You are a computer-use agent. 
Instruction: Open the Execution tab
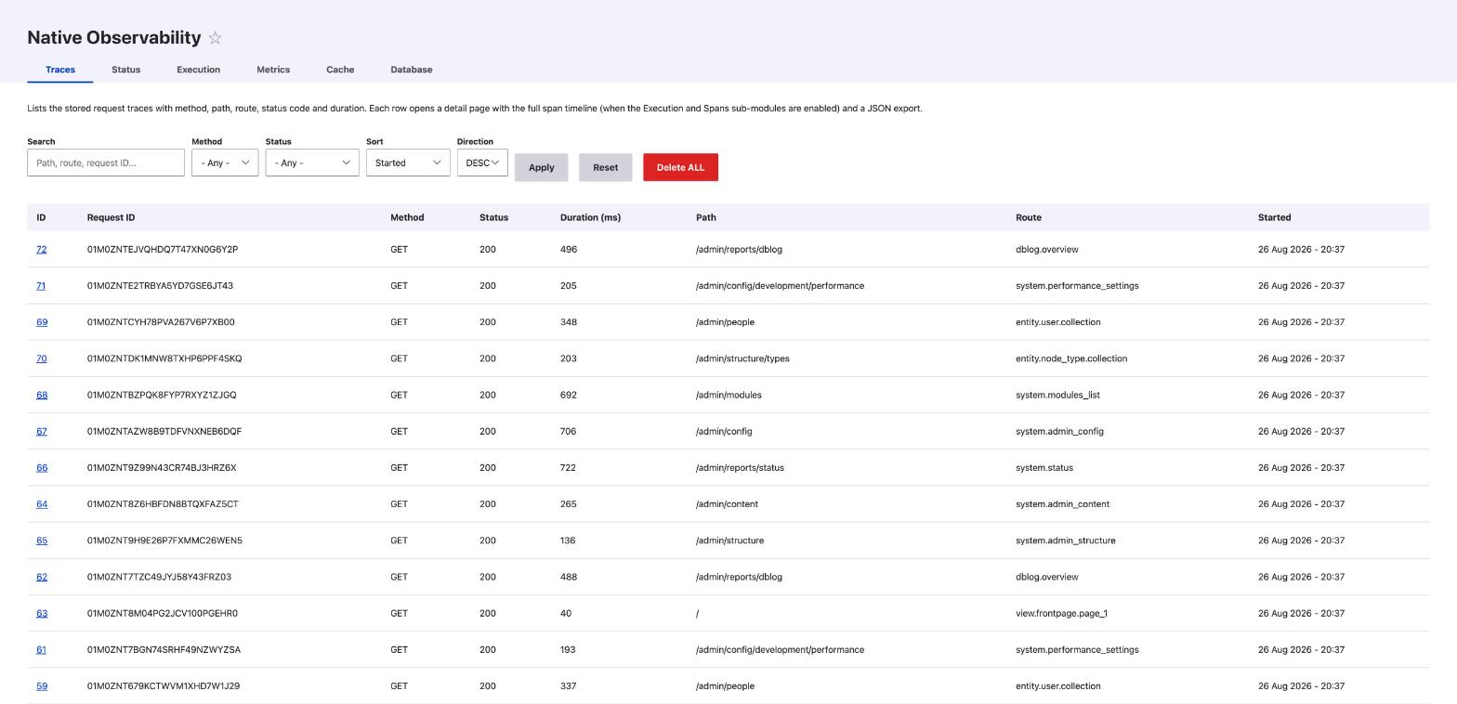click(x=198, y=70)
